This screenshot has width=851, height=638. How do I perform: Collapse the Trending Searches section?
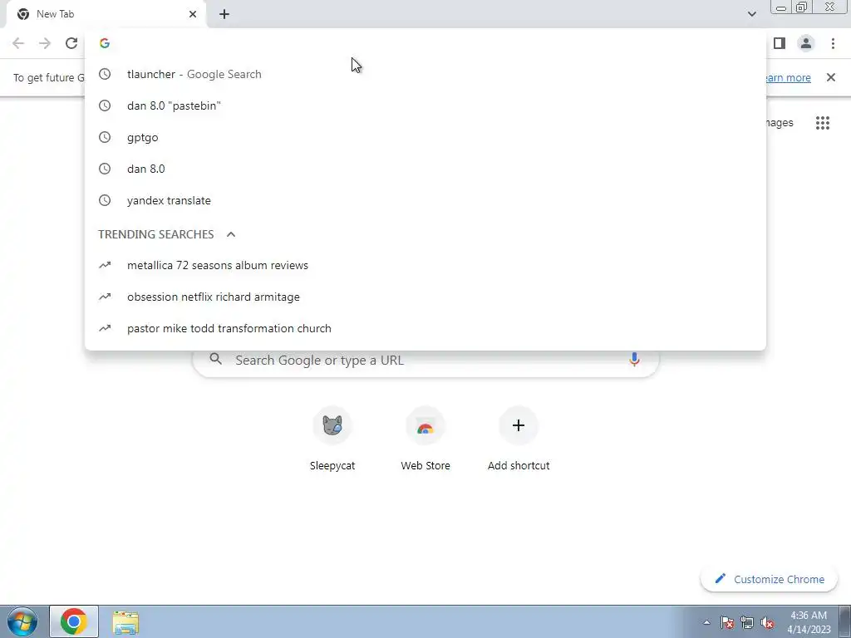pyautogui.click(x=231, y=234)
